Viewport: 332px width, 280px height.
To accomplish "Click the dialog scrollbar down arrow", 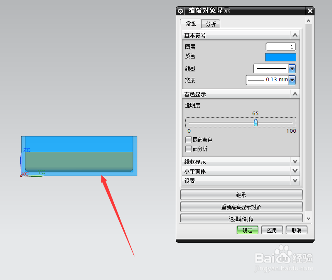I will (308, 219).
